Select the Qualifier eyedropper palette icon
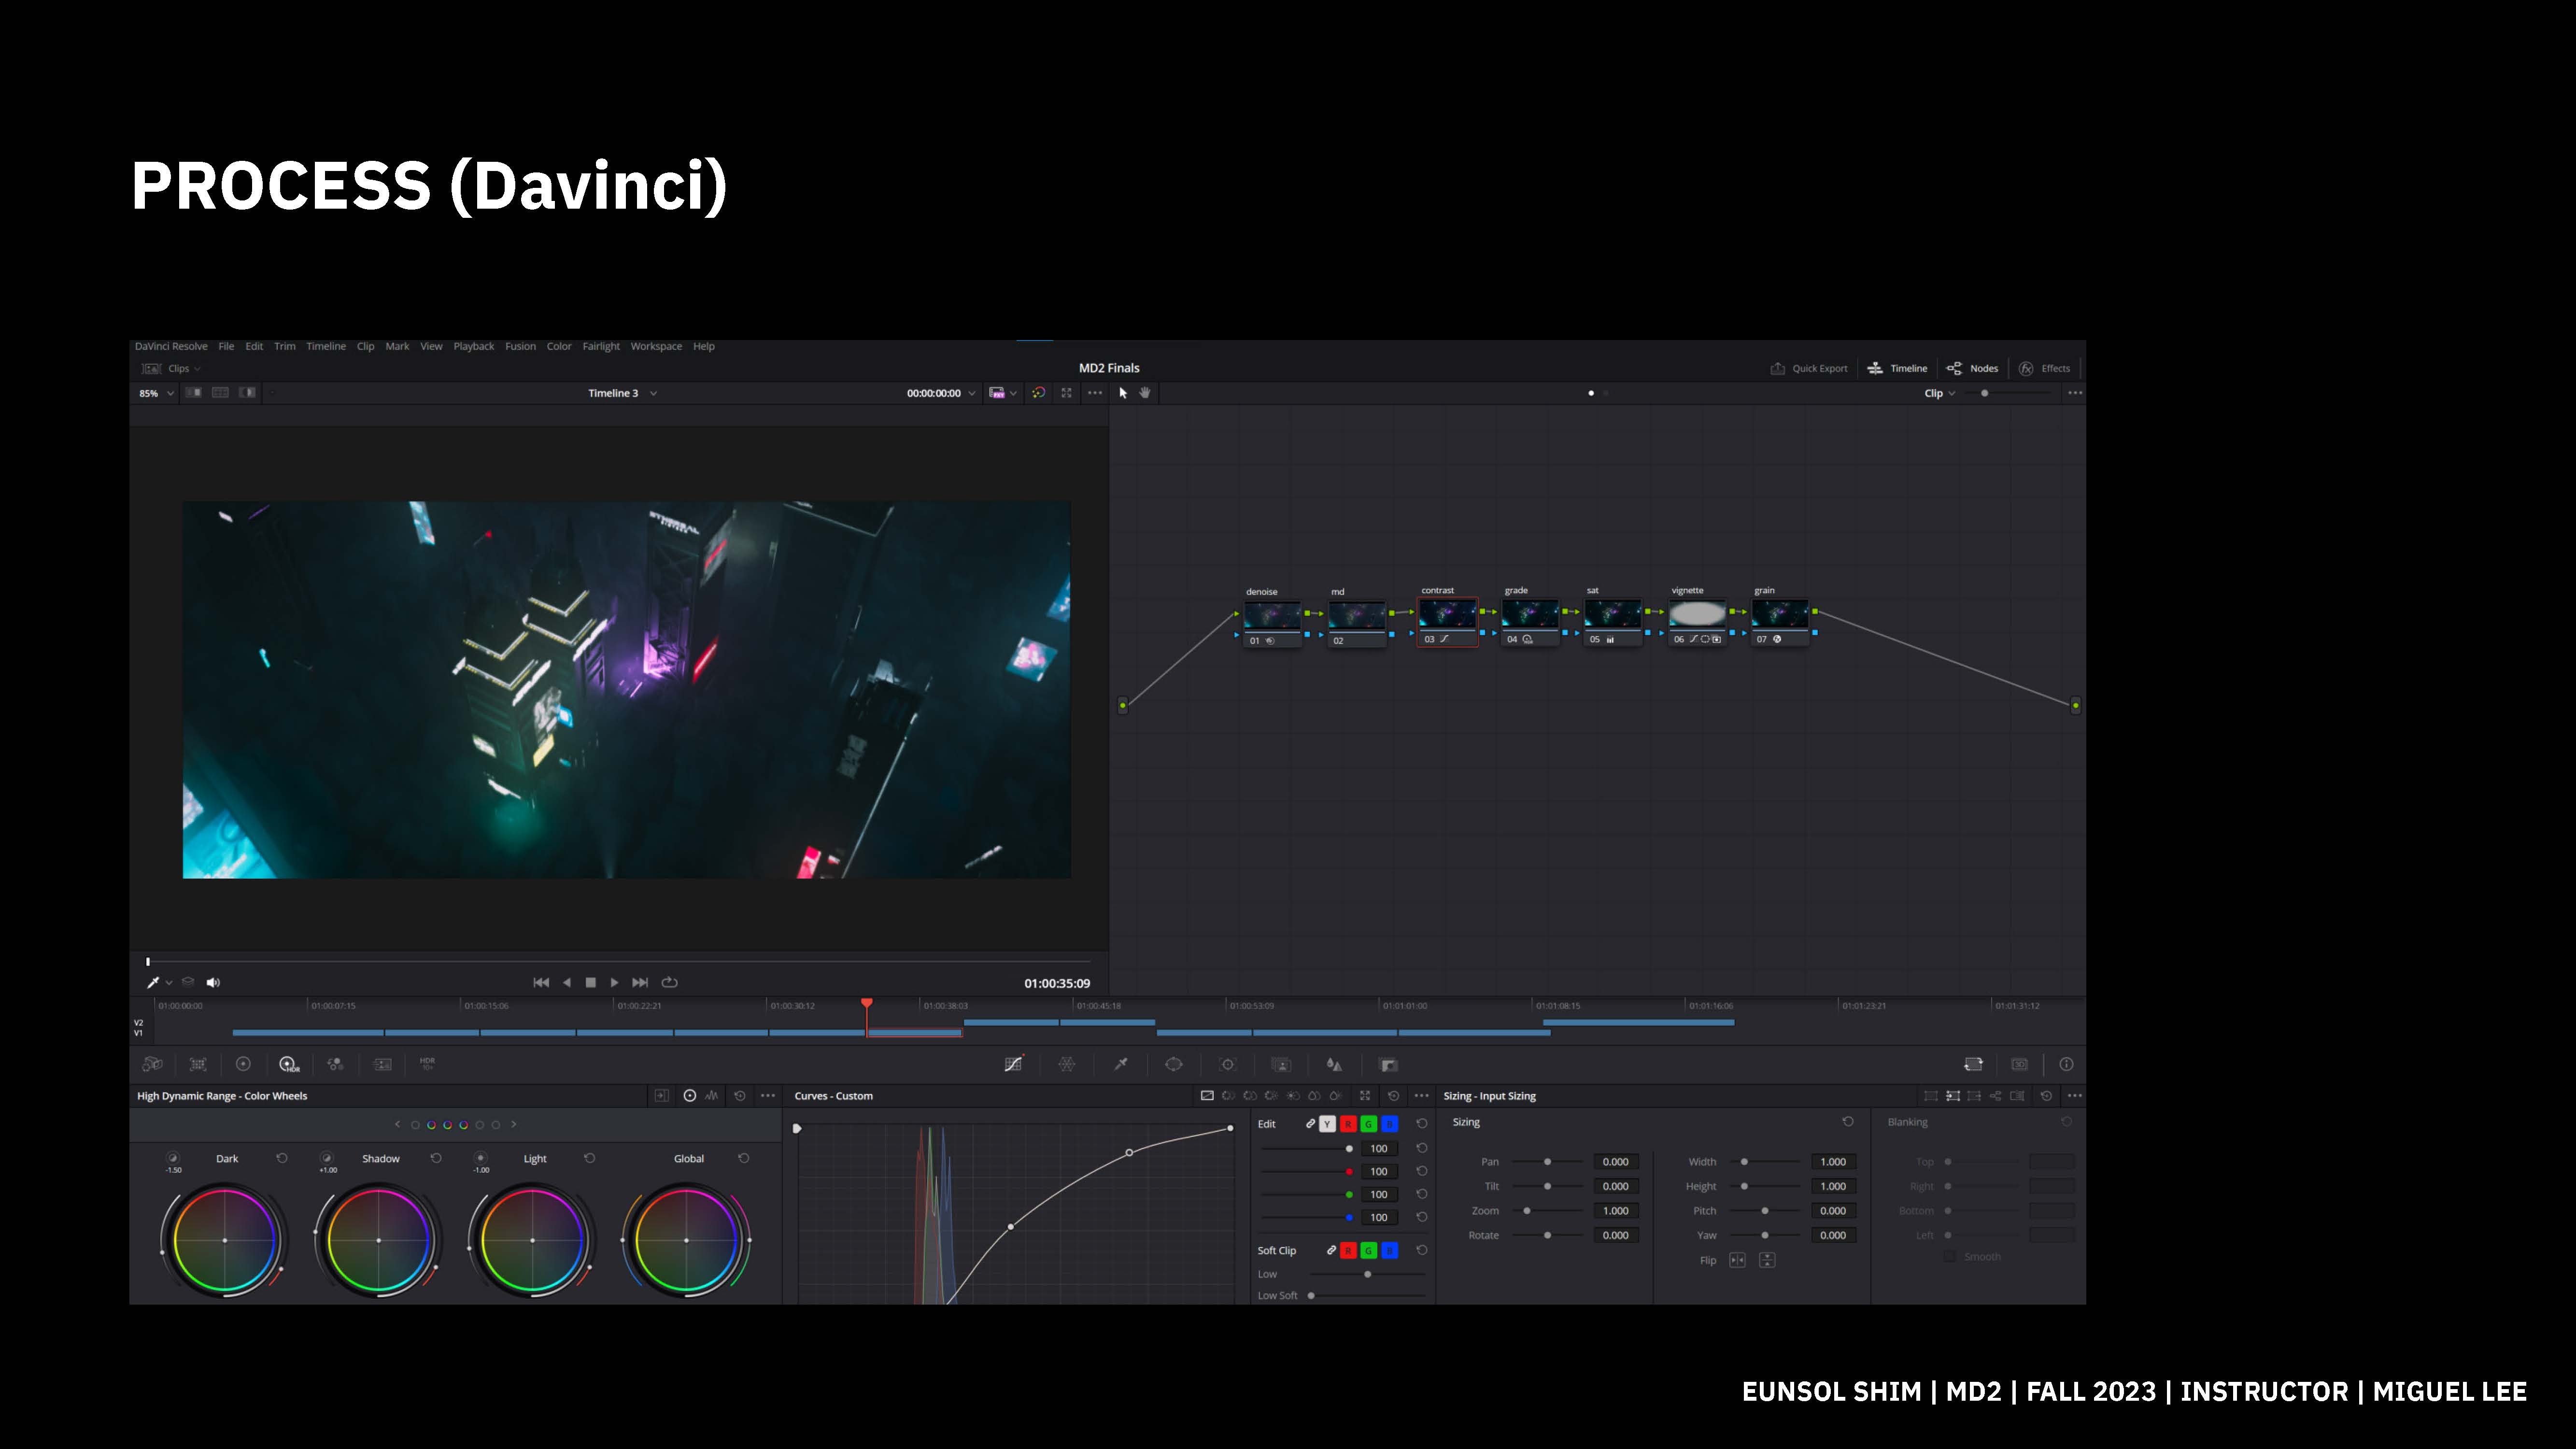Image resolution: width=2576 pixels, height=1449 pixels. point(1121,1064)
